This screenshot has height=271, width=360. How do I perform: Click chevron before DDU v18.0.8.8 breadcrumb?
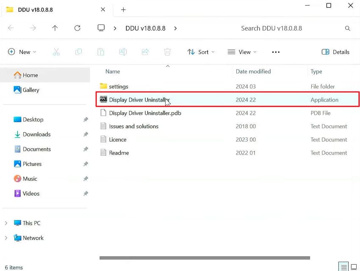pos(115,28)
